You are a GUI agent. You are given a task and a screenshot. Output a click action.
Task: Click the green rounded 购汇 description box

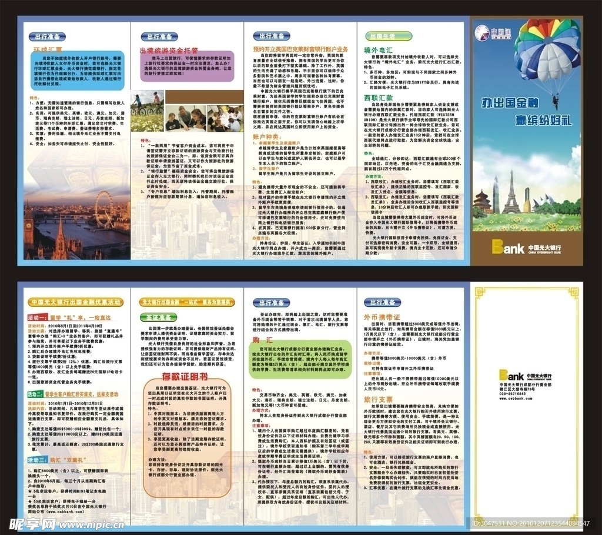(300, 360)
